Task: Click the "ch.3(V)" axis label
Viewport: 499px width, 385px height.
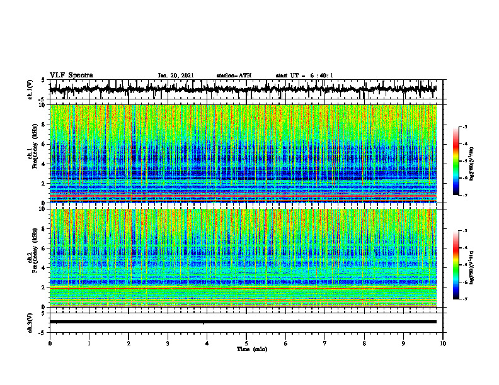Action: (30, 323)
